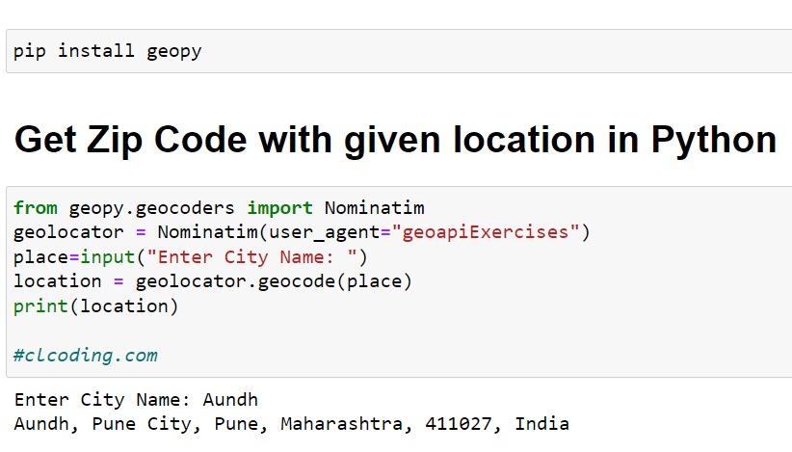792x452 pixels.
Task: Select the 'Get Zip Code with given location in Python' heading
Action: pos(395,140)
